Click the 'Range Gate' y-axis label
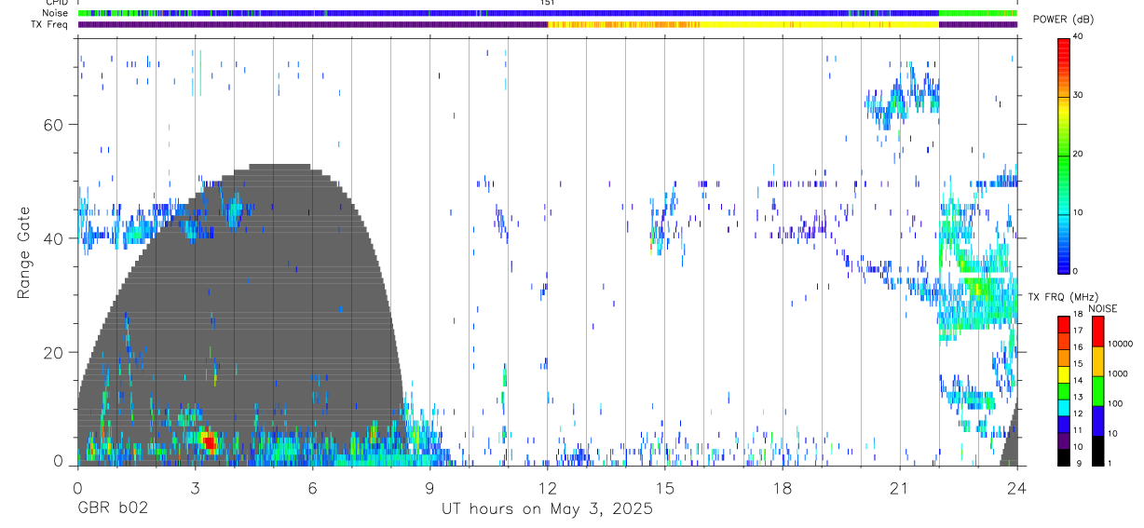The image size is (1144, 528). [22, 252]
